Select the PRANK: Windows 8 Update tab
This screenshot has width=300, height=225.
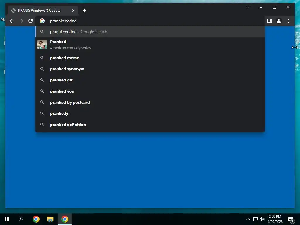pos(43,11)
